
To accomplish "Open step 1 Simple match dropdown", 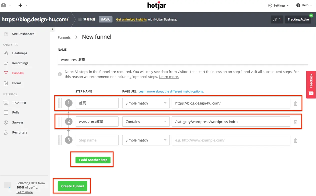I will coord(146,103).
